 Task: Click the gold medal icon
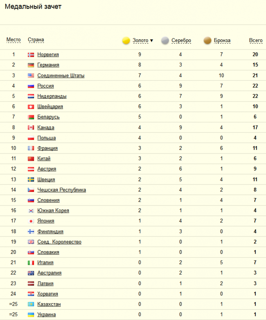pos(126,41)
